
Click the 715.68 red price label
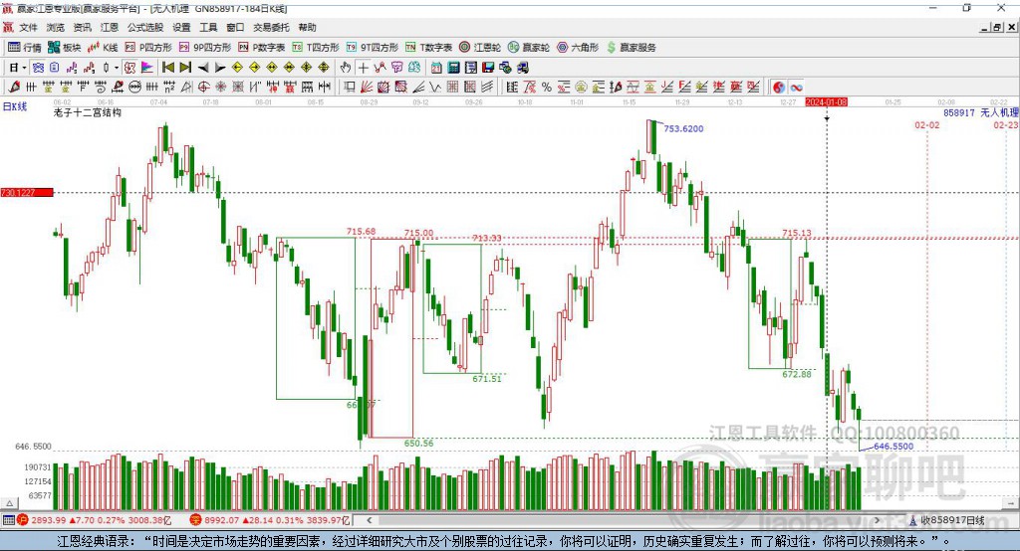coord(361,232)
